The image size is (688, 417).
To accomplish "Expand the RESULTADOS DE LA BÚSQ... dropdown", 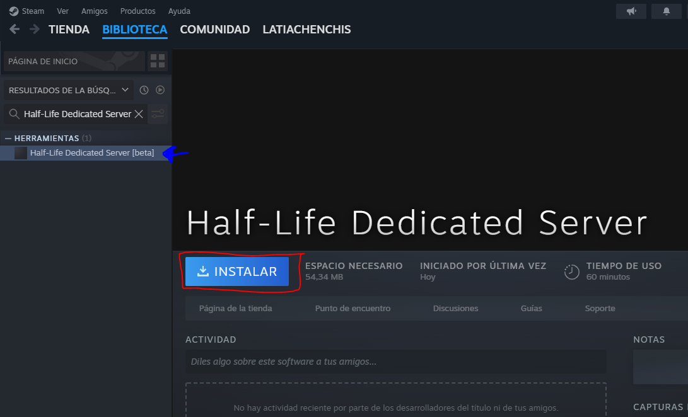I will pos(69,90).
